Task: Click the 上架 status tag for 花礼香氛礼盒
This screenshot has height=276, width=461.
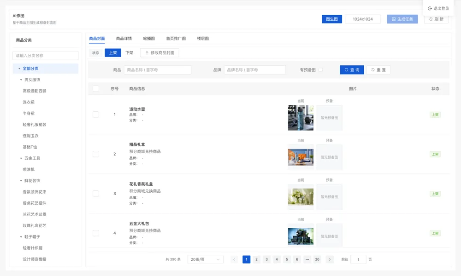Action: pyautogui.click(x=435, y=194)
